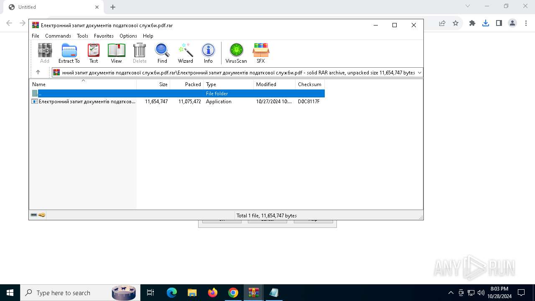Screen dimensions: 535x301
Task: Open the File menu
Action: click(36, 36)
